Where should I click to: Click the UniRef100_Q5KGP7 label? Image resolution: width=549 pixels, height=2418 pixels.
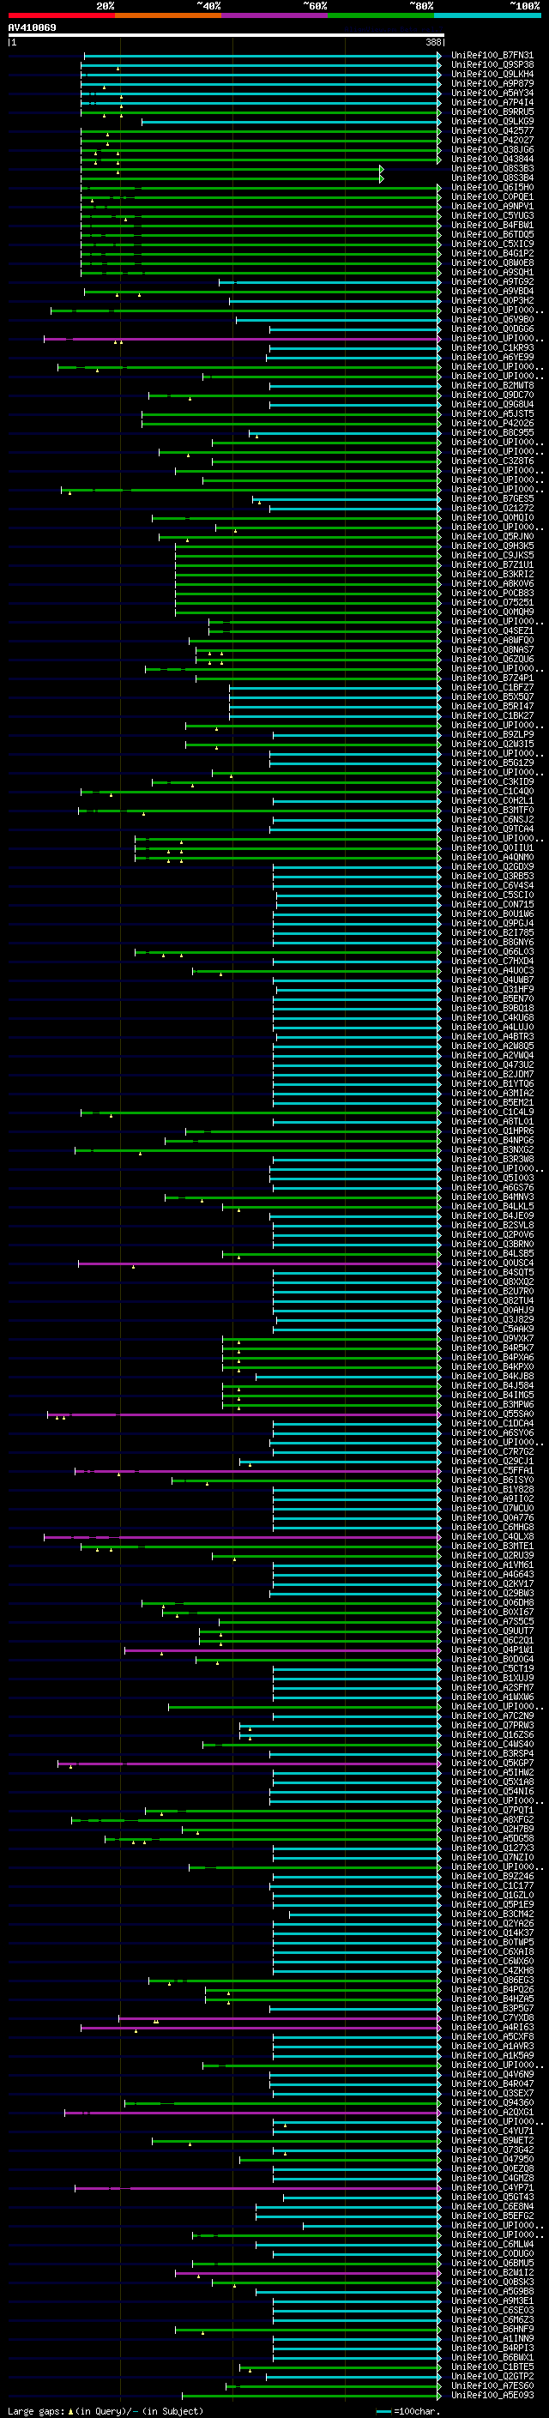(492, 1764)
